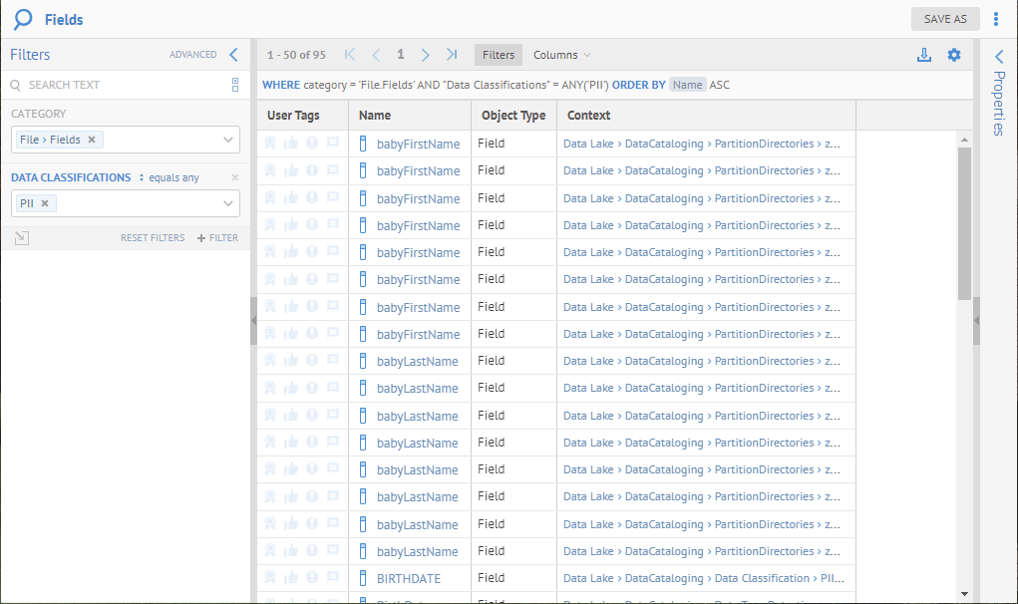This screenshot has width=1018, height=604.
Task: Click the magnifier search icon beside Fields title
Action: (22, 19)
